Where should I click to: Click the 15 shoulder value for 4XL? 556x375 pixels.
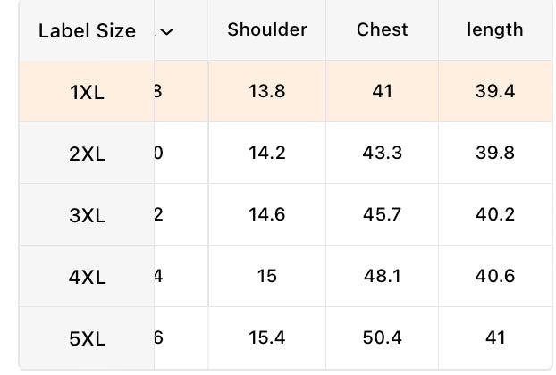[x=267, y=276]
